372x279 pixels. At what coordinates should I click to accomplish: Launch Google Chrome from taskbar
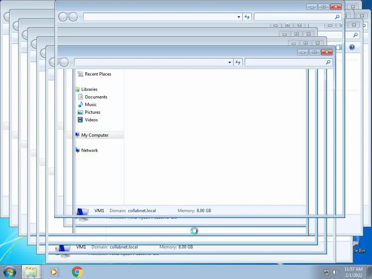pos(77,272)
